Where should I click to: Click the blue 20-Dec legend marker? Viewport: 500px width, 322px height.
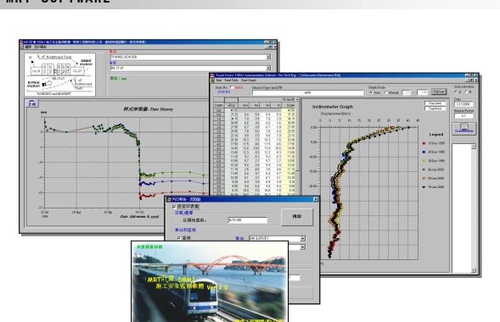(x=424, y=152)
